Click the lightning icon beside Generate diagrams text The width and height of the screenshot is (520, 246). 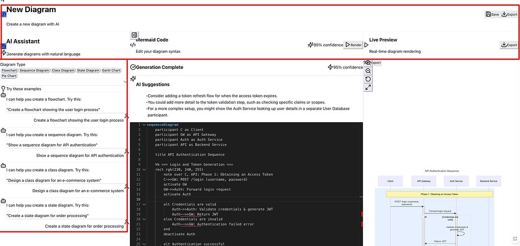(4, 52)
